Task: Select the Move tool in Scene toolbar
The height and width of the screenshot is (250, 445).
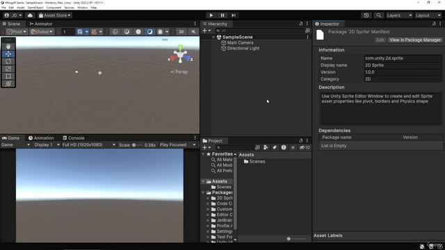Action: [8, 54]
